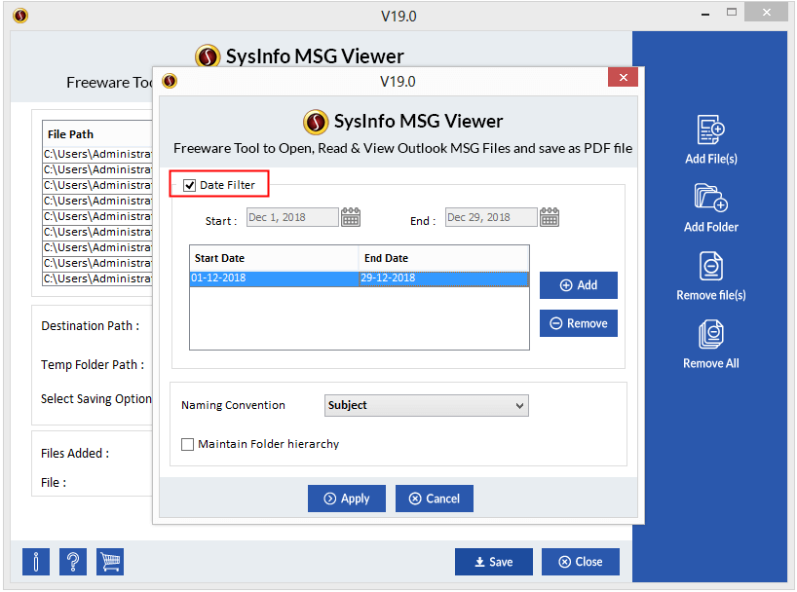Open the Start date calendar picker
797x592 pixels.
(x=351, y=217)
